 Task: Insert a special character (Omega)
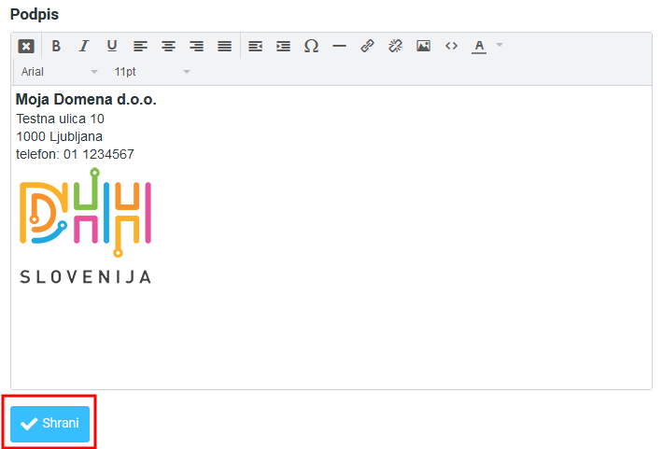[311, 46]
